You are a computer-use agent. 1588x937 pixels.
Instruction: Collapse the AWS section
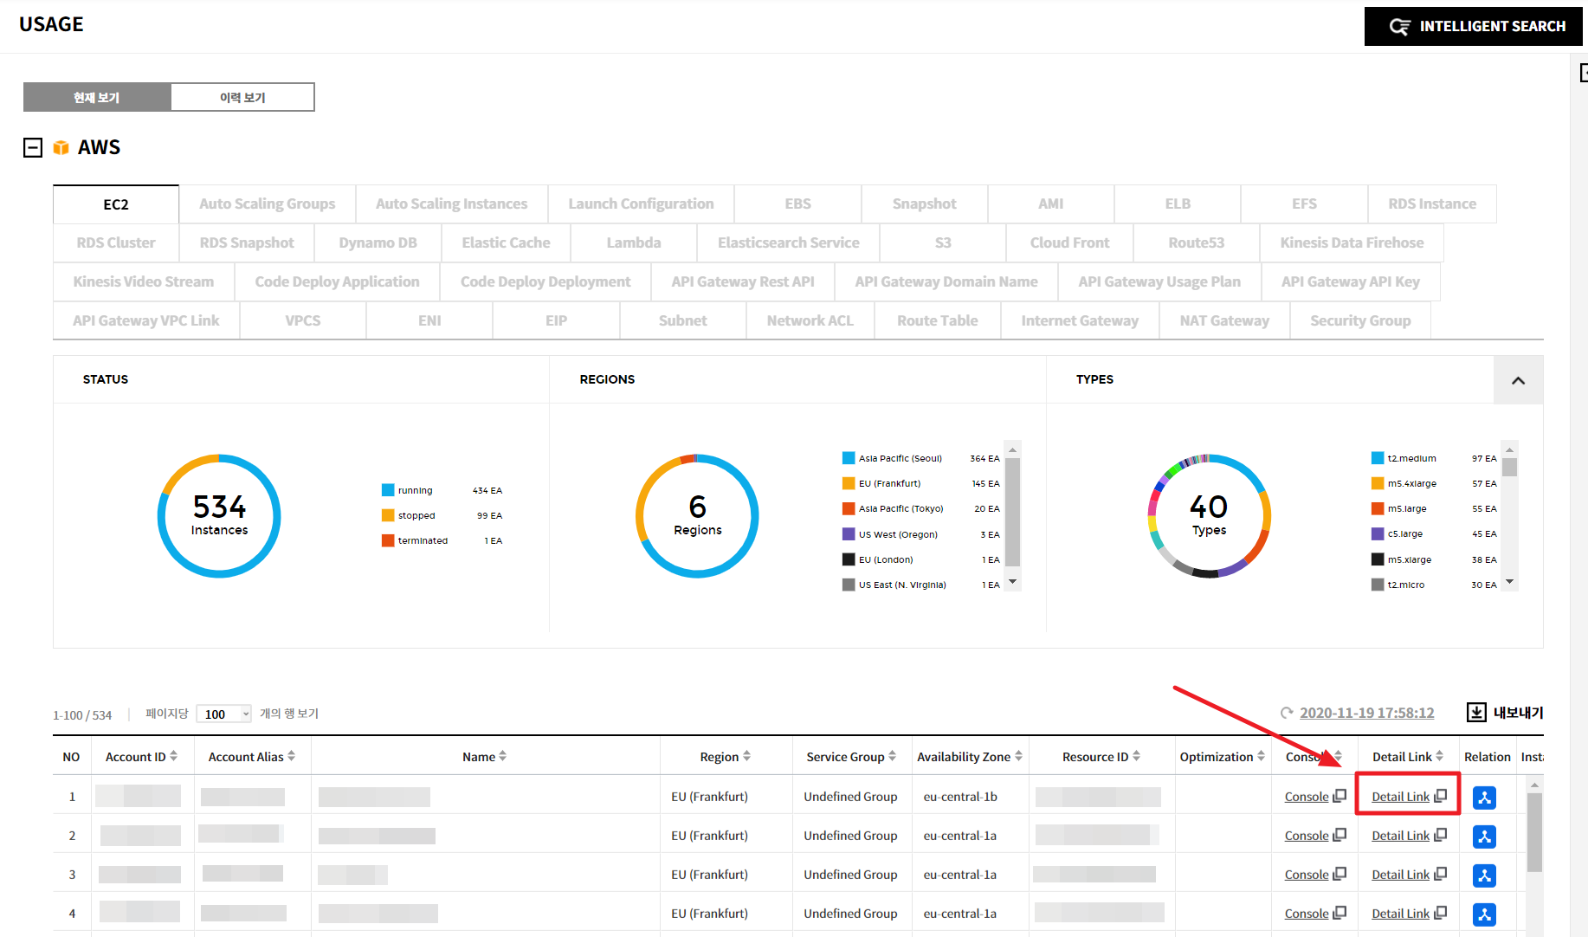(33, 148)
